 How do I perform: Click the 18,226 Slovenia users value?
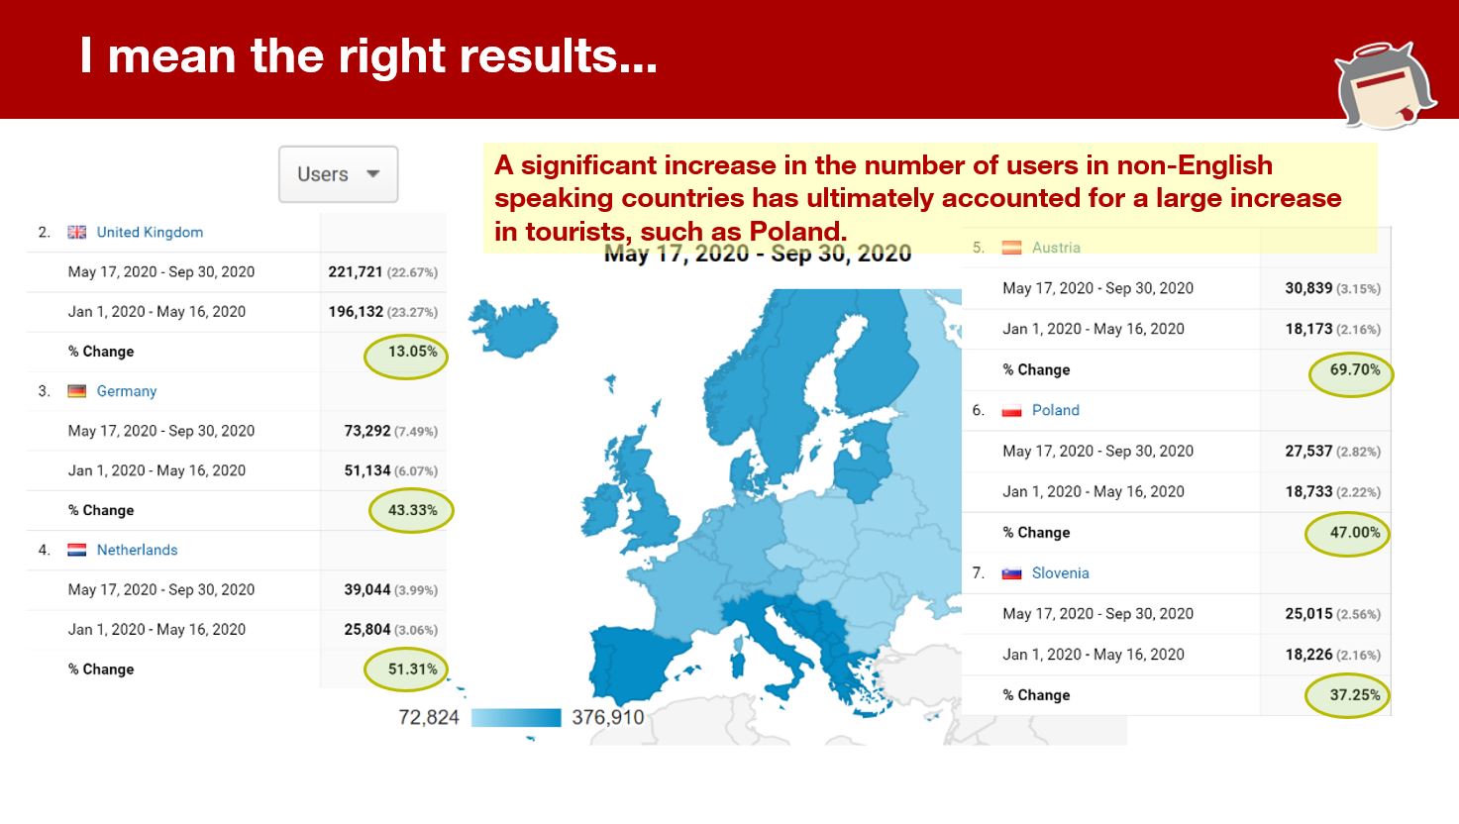tap(1308, 654)
